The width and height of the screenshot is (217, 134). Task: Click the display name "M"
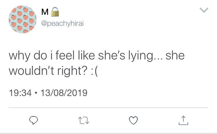coord(45,12)
